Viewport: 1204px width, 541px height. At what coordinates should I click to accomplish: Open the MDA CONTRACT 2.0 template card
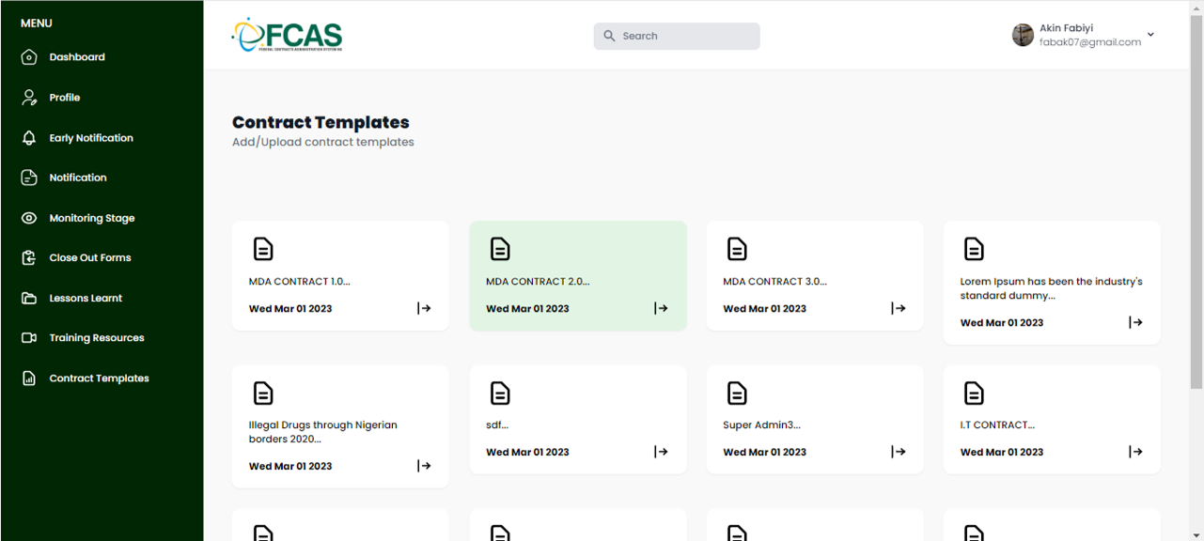(x=577, y=275)
